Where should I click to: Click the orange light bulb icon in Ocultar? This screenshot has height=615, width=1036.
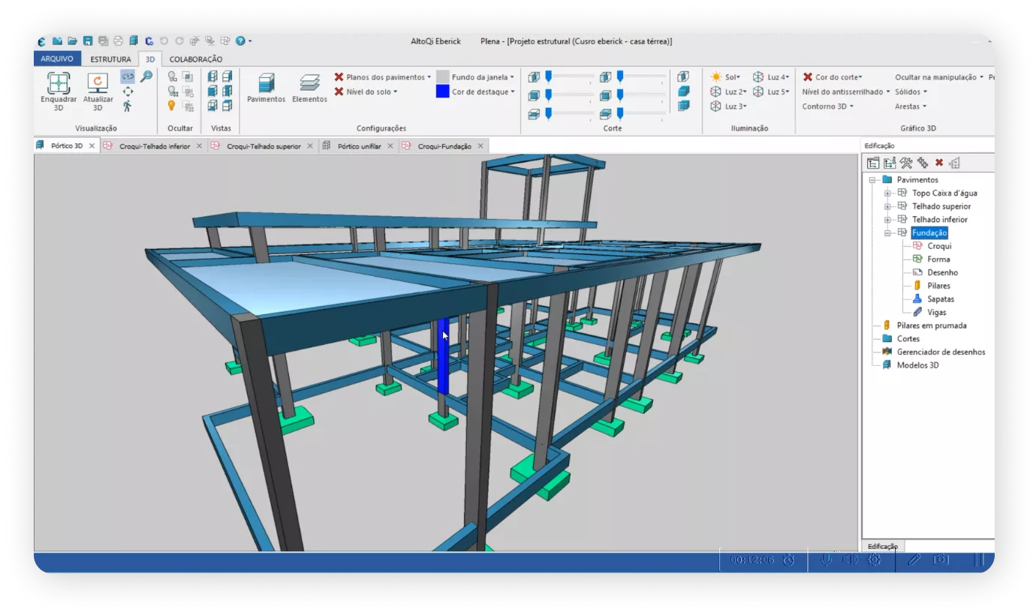172,106
